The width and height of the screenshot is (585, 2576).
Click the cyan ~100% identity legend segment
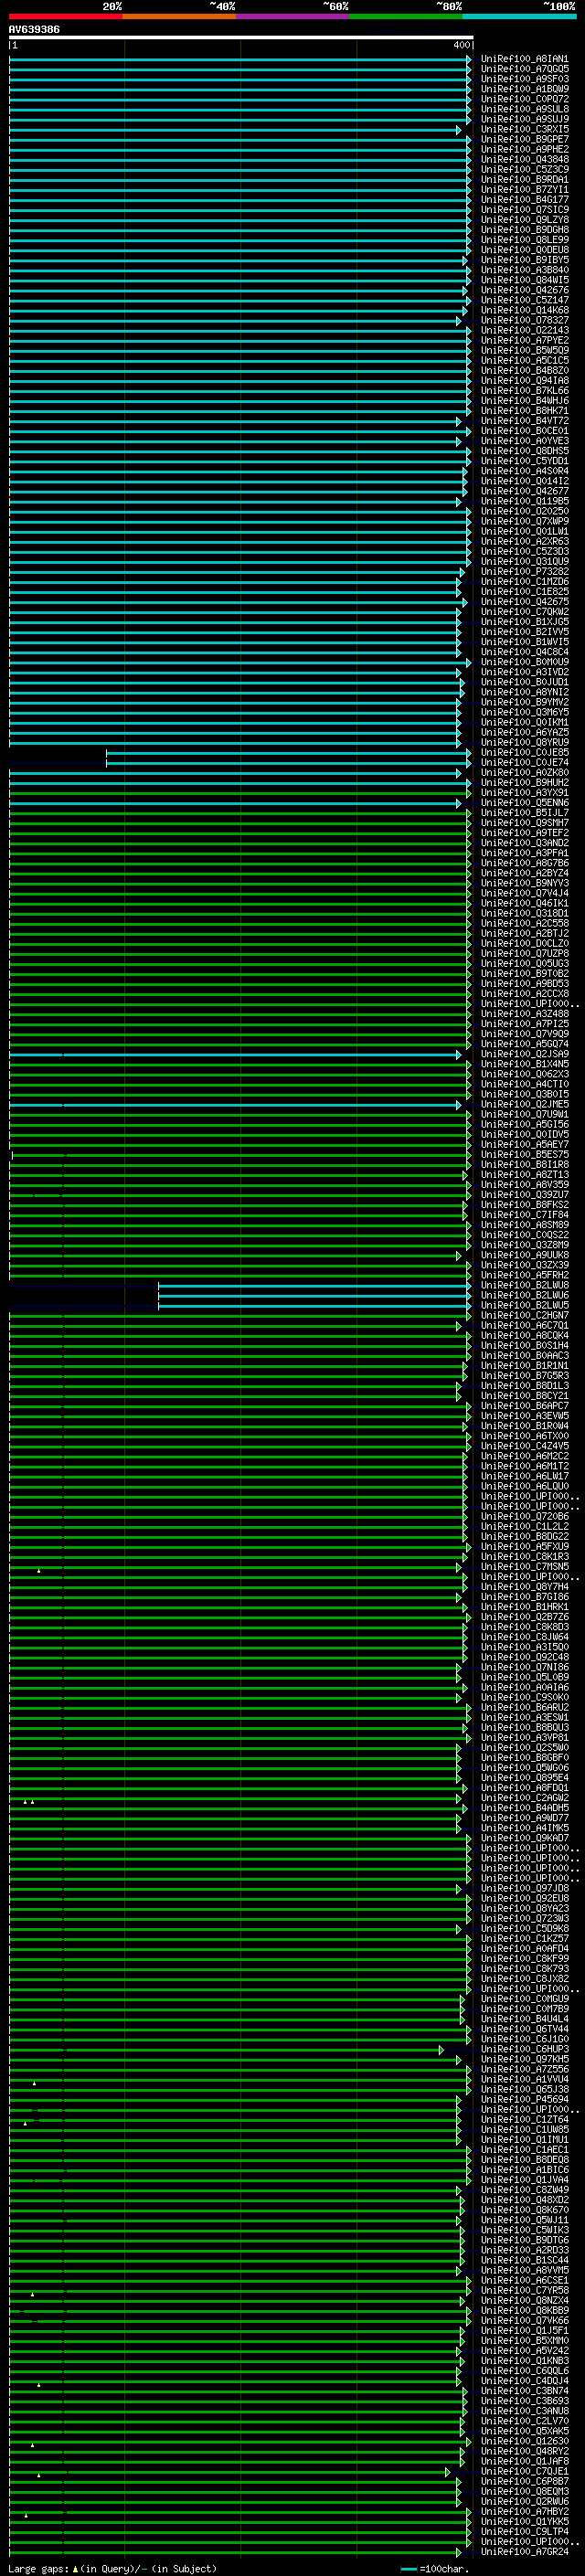520,16
